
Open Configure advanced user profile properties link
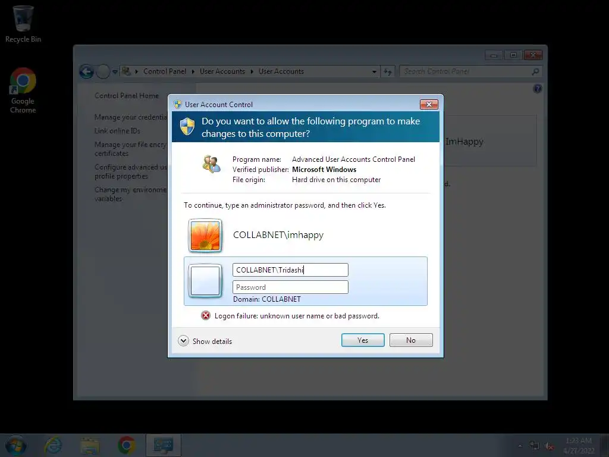[x=130, y=171]
